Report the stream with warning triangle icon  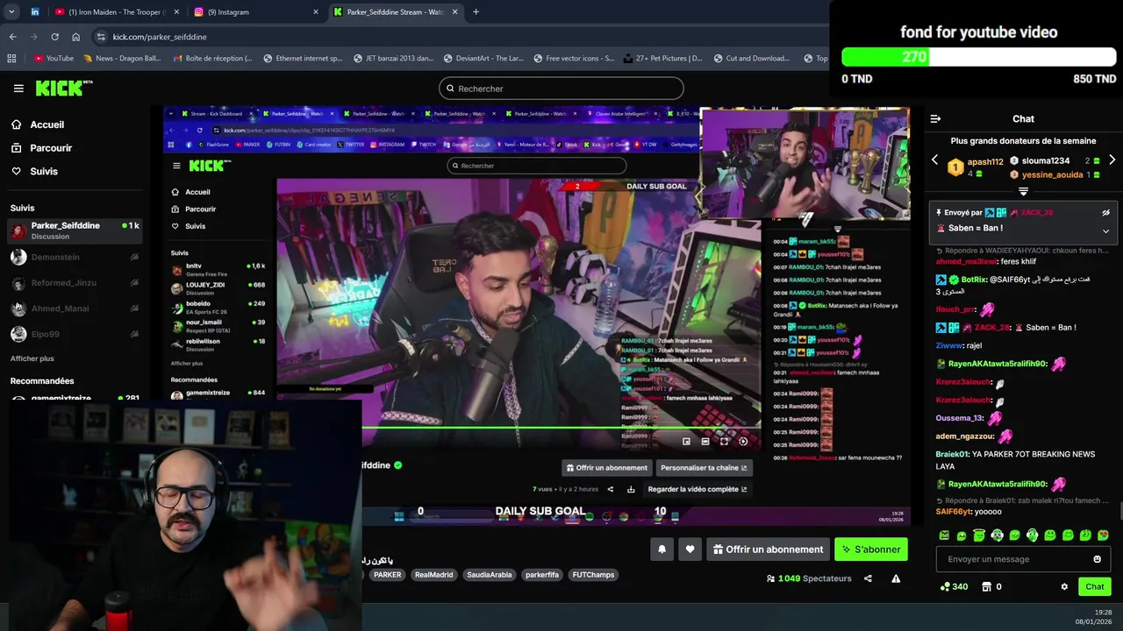[x=896, y=578]
